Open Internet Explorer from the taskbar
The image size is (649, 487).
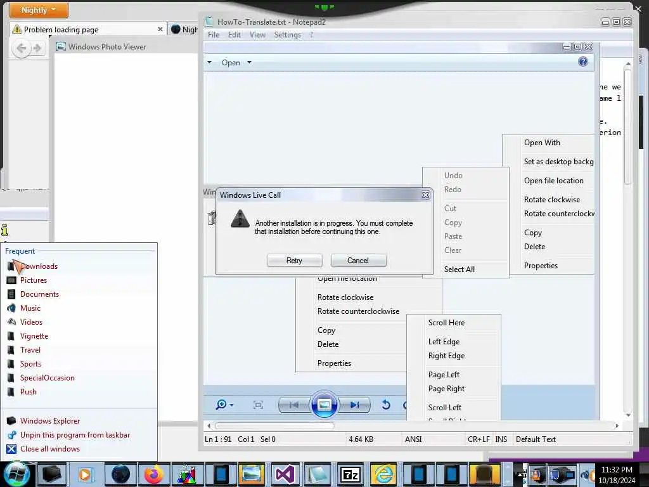pyautogui.click(x=383, y=474)
